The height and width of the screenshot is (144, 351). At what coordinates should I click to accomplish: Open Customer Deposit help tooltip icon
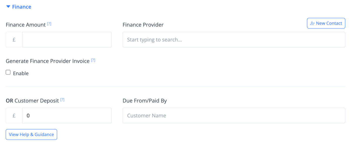point(62,100)
